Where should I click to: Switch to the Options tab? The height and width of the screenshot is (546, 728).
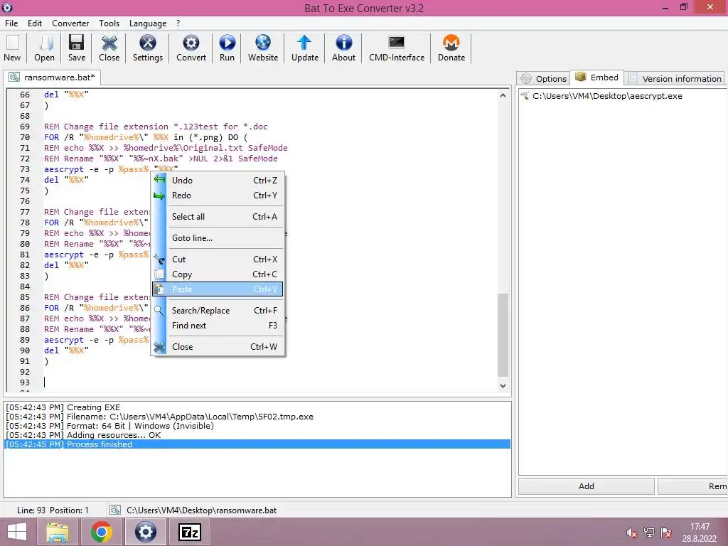543,78
